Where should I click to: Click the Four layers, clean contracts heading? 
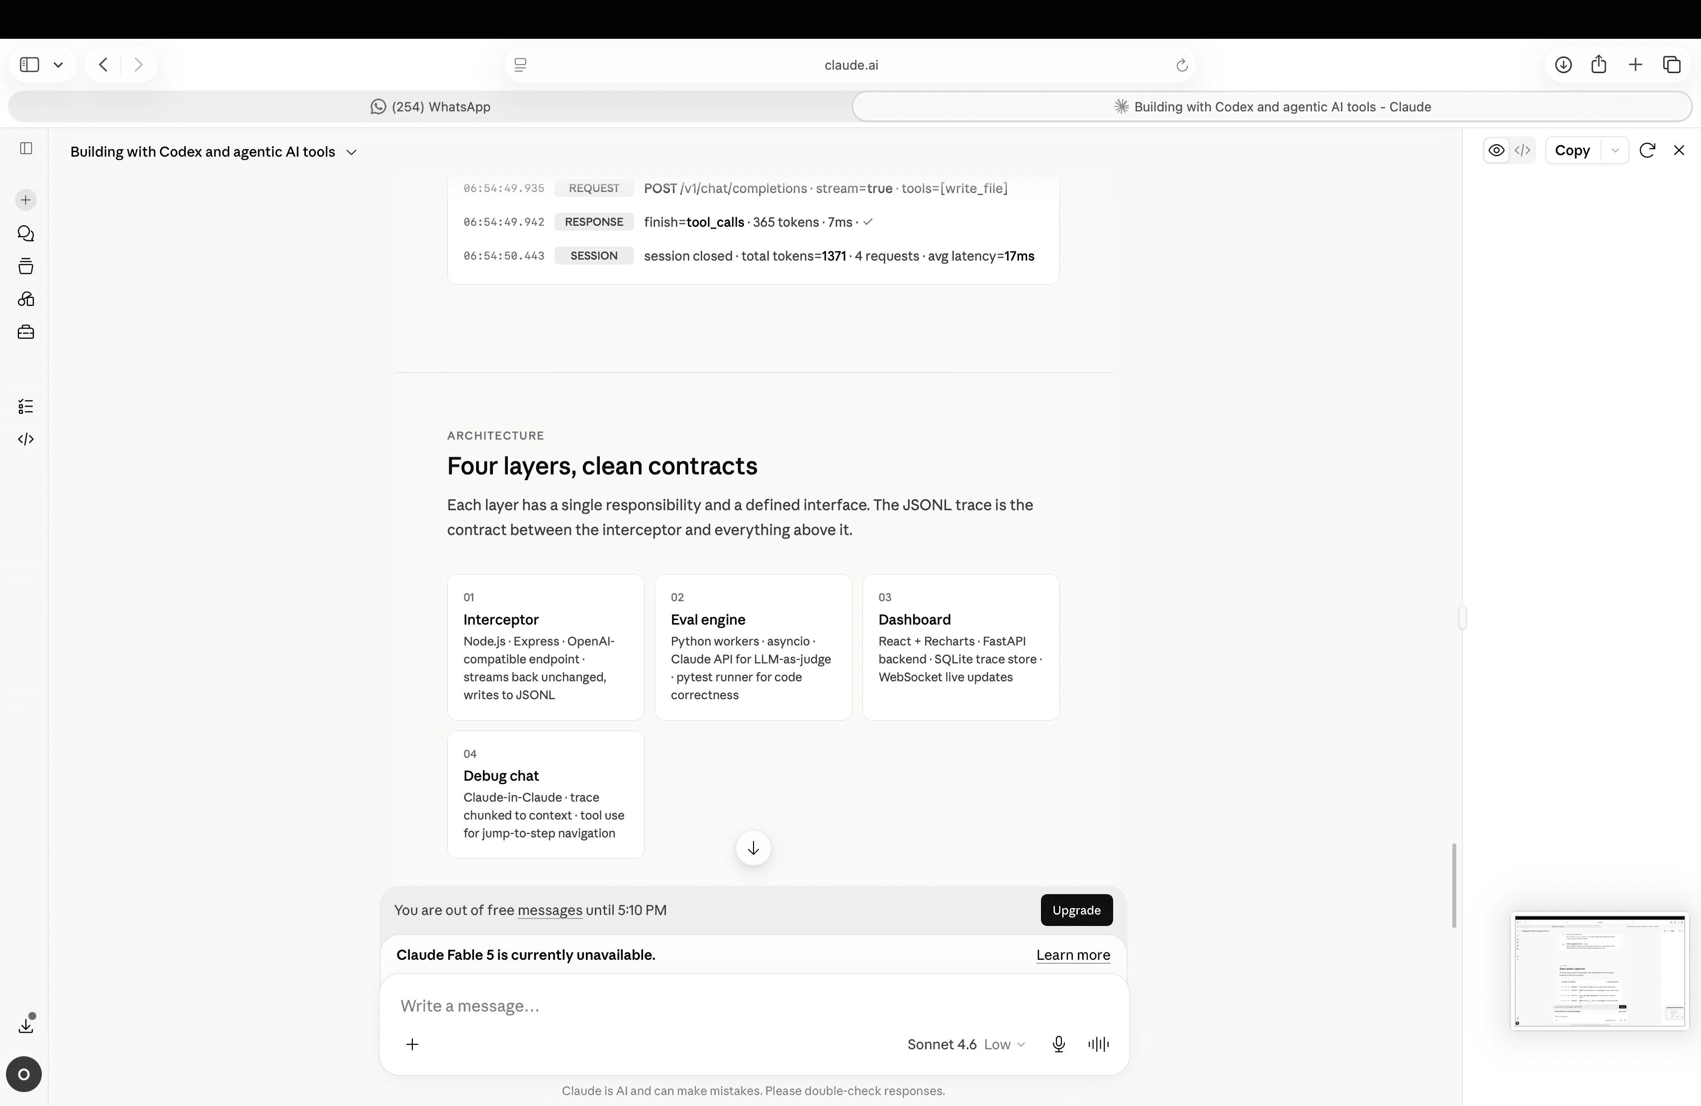click(602, 466)
